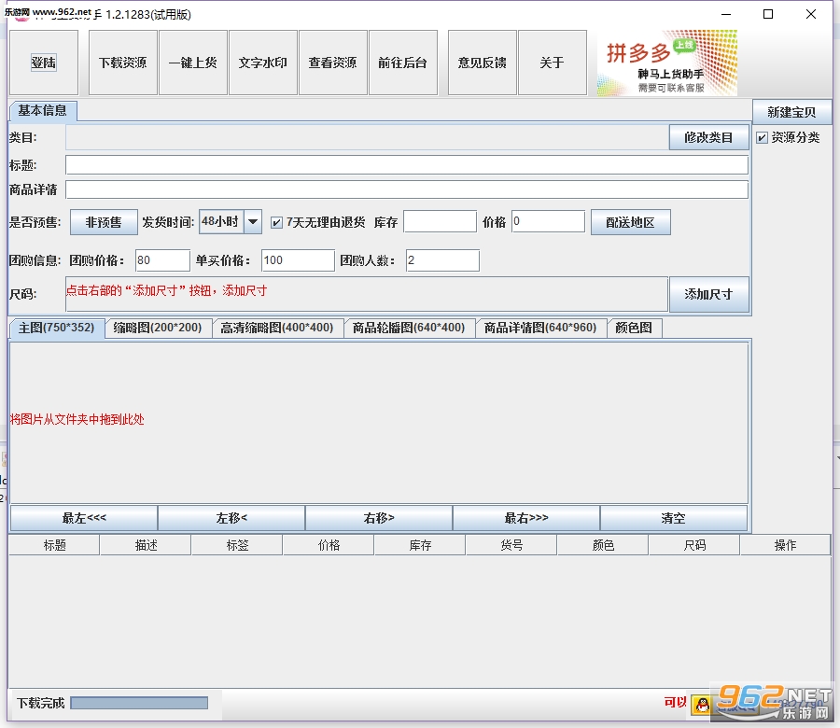The height and width of the screenshot is (728, 840).
Task: Click the image drop area
Action: click(x=379, y=422)
